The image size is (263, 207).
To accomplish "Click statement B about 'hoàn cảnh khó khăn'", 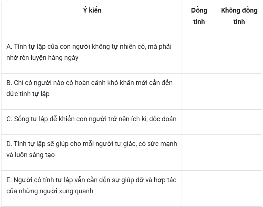I will (x=90, y=88).
